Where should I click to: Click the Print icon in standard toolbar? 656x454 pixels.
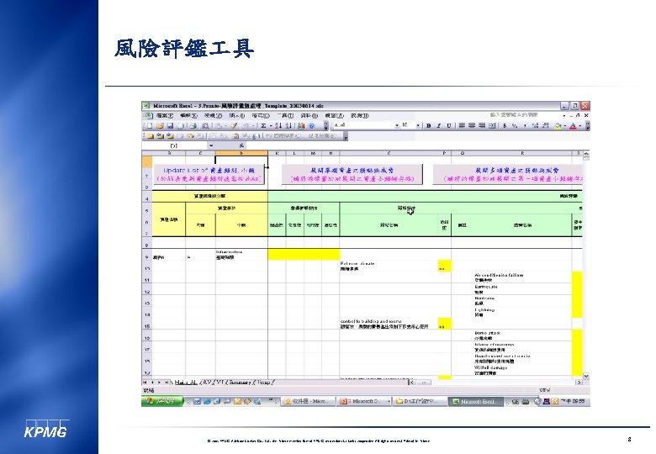tap(193, 125)
